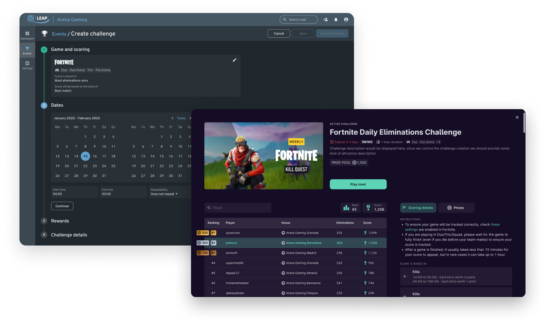Expand the +3 game modes tag
Image resolution: width=545 pixels, height=323 pixels.
pos(438,142)
